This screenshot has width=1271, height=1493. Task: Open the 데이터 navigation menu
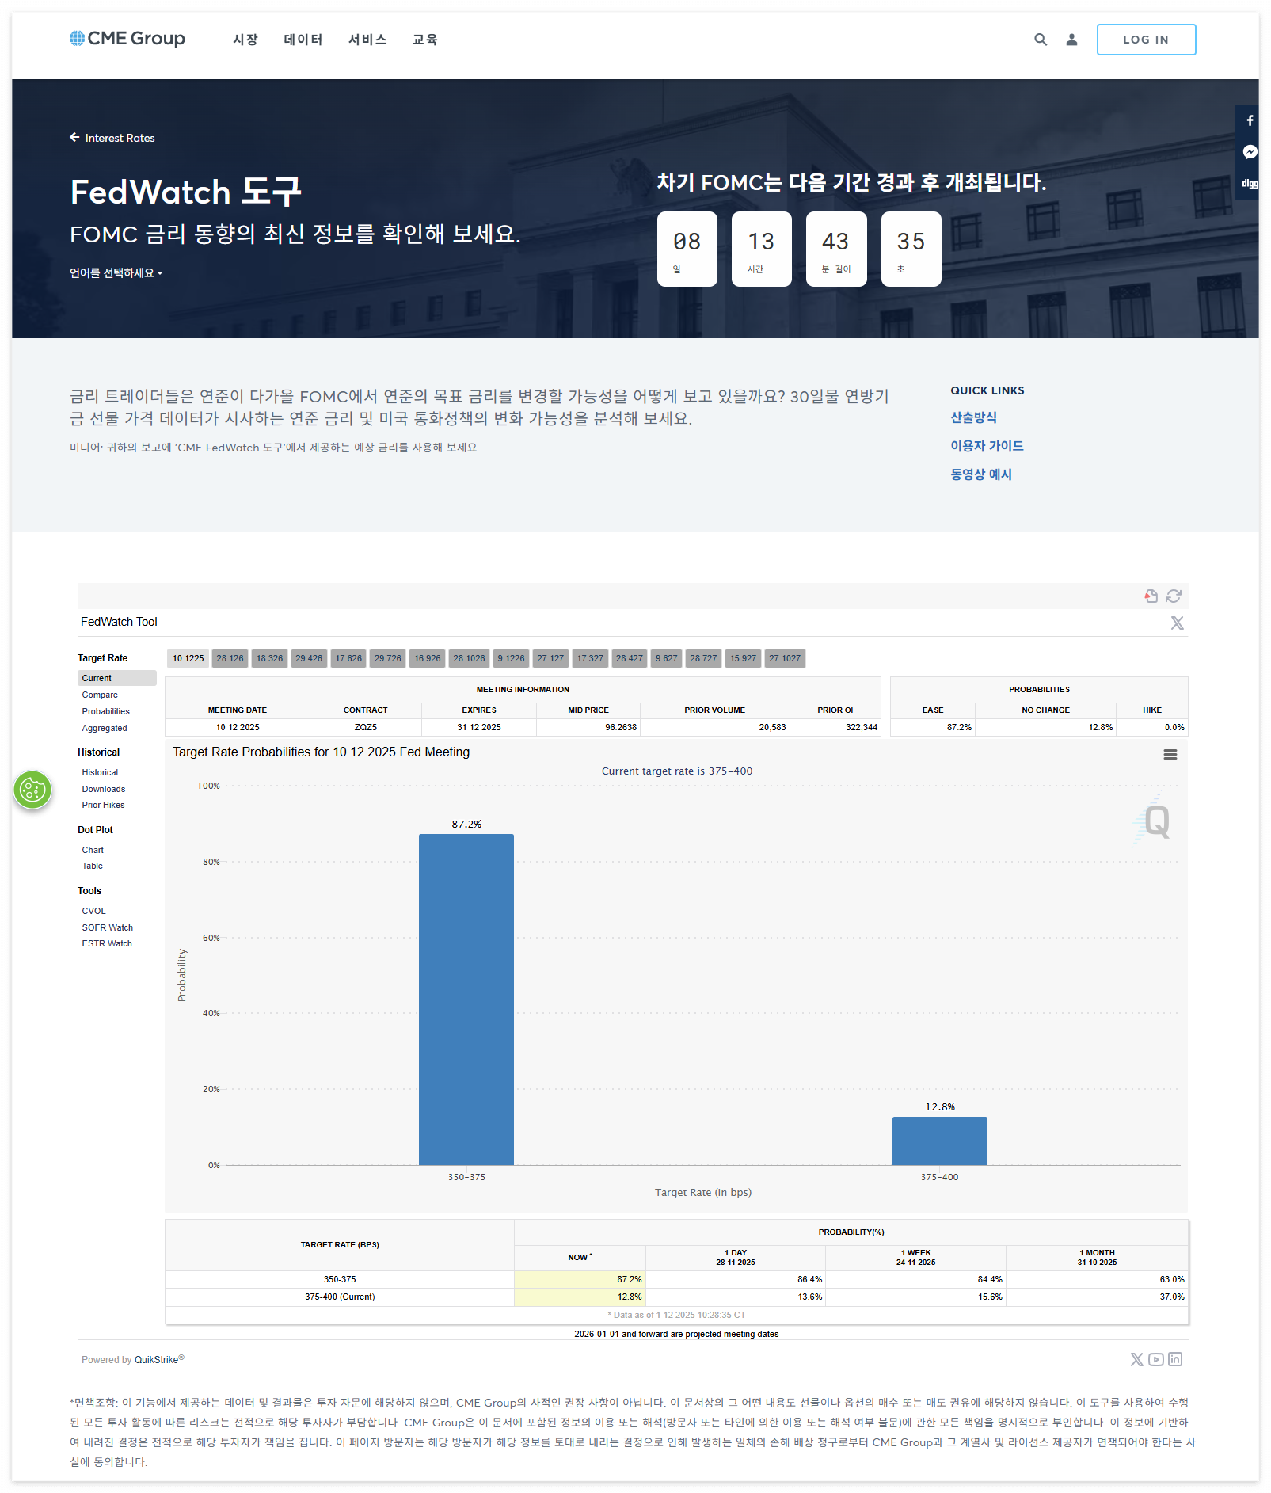tap(303, 39)
